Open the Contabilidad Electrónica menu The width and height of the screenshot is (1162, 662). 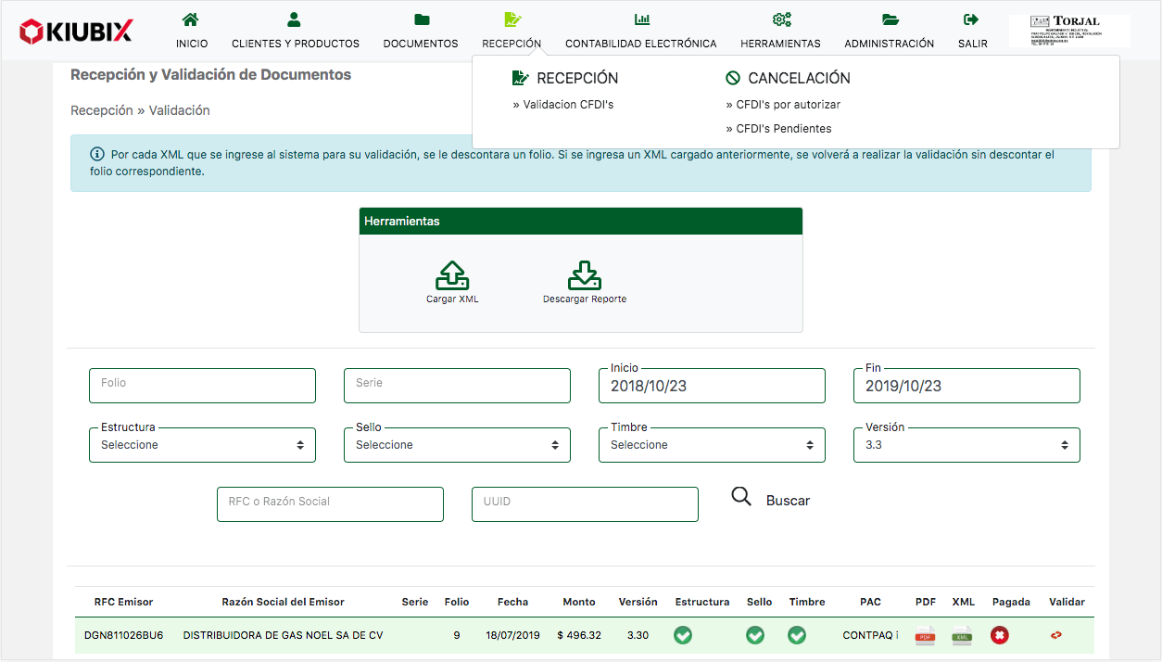(x=641, y=32)
